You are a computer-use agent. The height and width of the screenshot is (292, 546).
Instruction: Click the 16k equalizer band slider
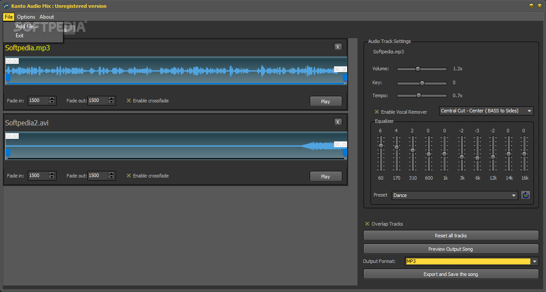point(524,154)
